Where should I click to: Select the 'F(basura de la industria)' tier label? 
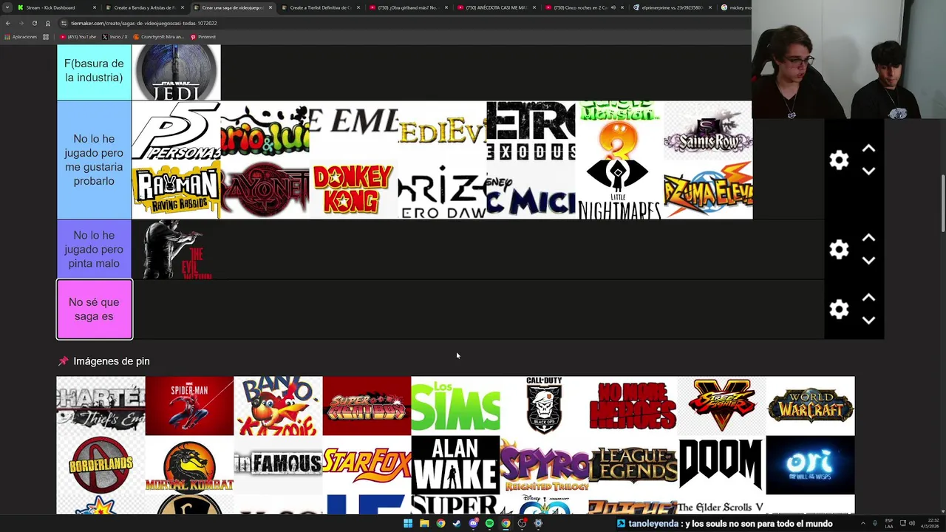(x=94, y=71)
